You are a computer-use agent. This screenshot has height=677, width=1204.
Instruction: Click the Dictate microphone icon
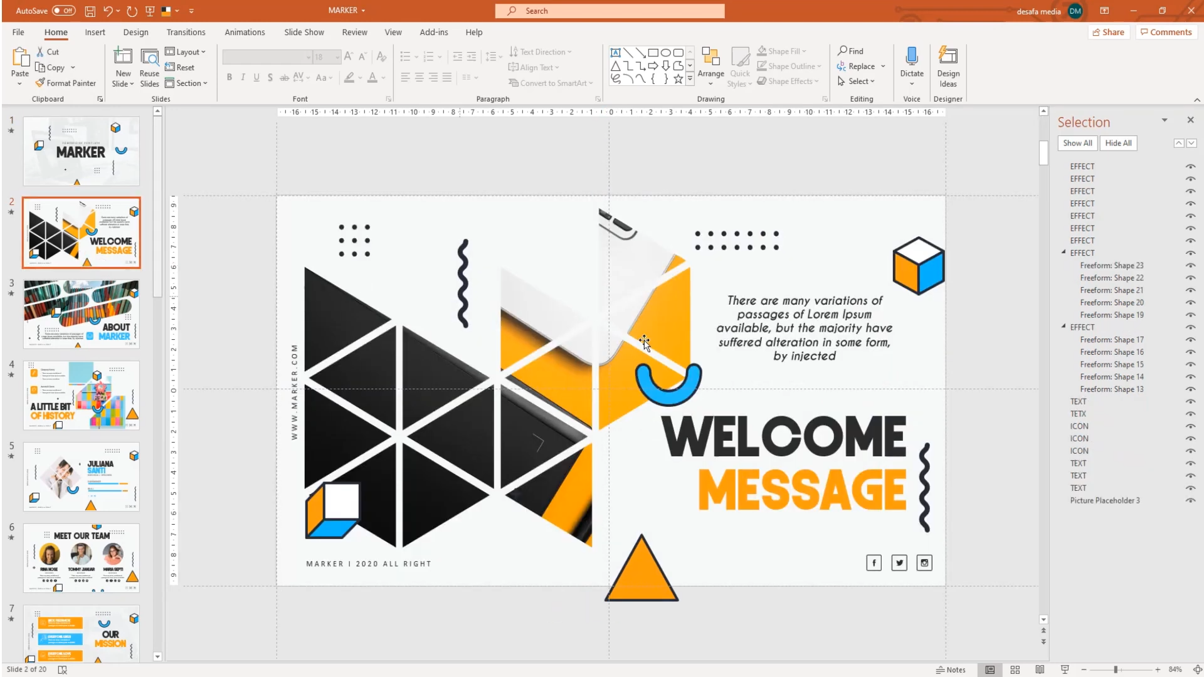[912, 58]
